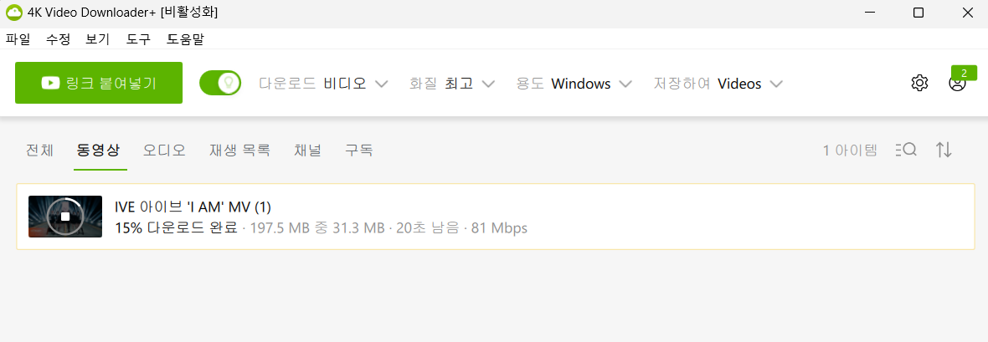The width and height of the screenshot is (988, 342).
Task: Open the 구독 subscriptions tab
Action: [x=358, y=150]
